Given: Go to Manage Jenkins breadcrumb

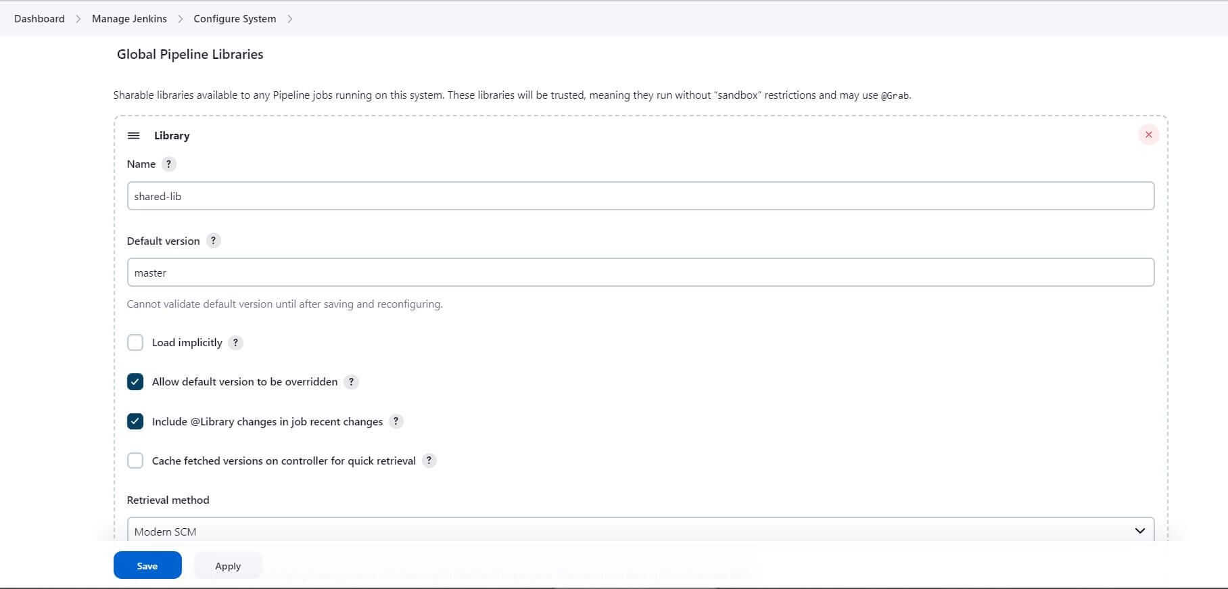Looking at the screenshot, I should tap(129, 19).
